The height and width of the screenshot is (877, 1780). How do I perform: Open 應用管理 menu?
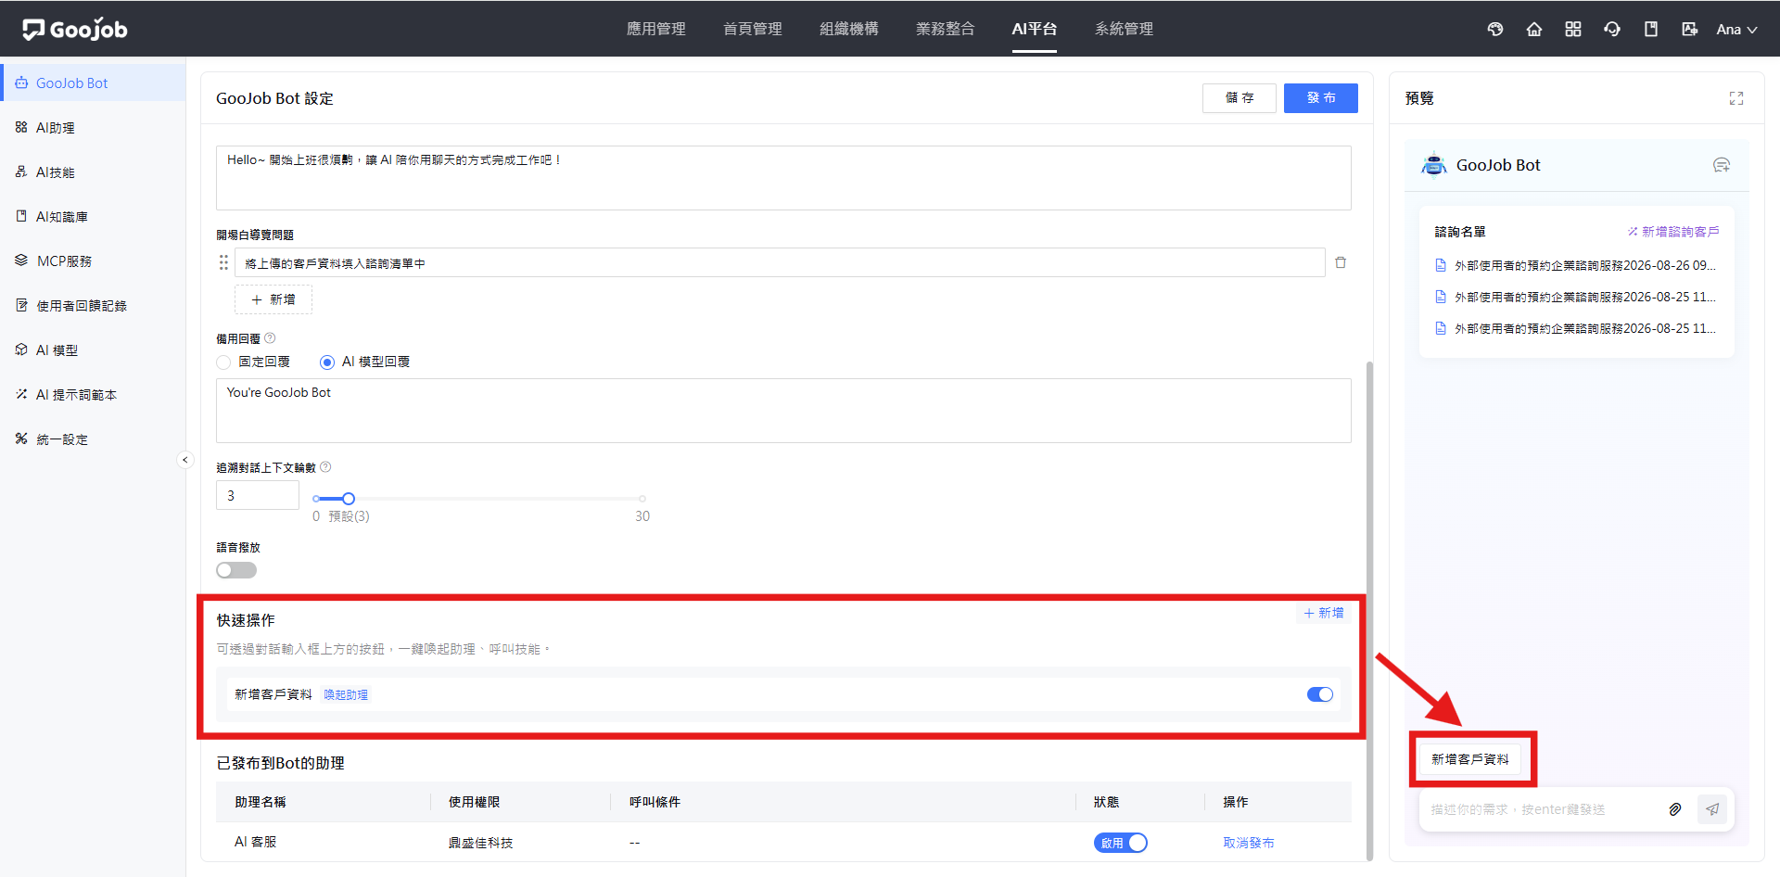coord(656,29)
